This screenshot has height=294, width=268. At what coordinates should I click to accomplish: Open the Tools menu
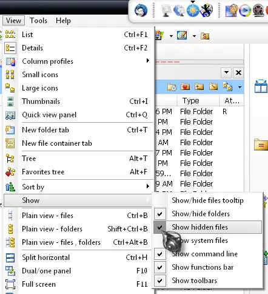point(38,21)
